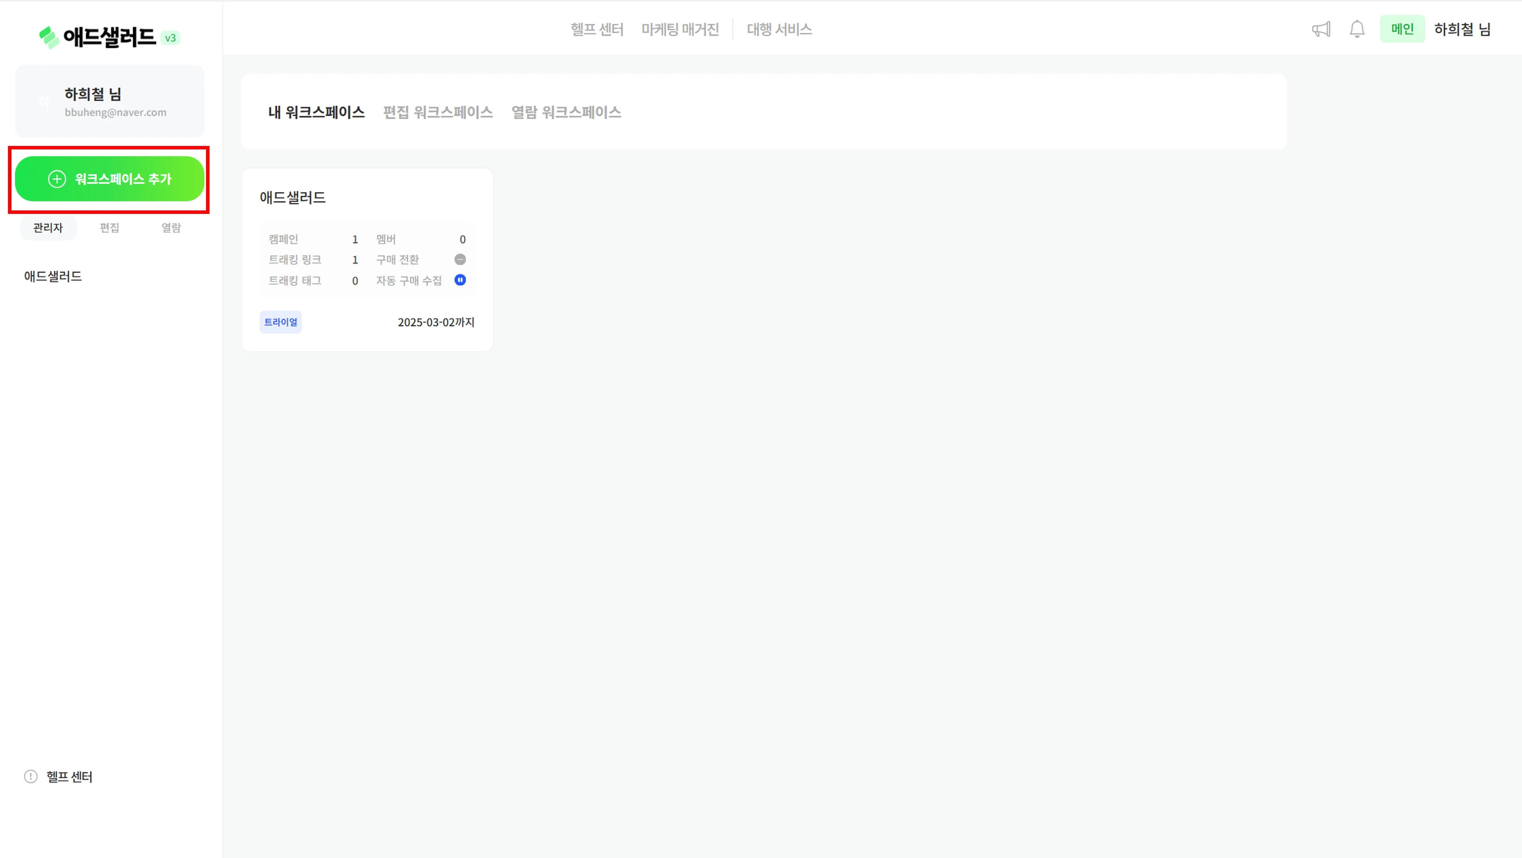The image size is (1522, 858).
Task: Select 애드샐러드 workspace in sidebar
Action: click(x=53, y=276)
